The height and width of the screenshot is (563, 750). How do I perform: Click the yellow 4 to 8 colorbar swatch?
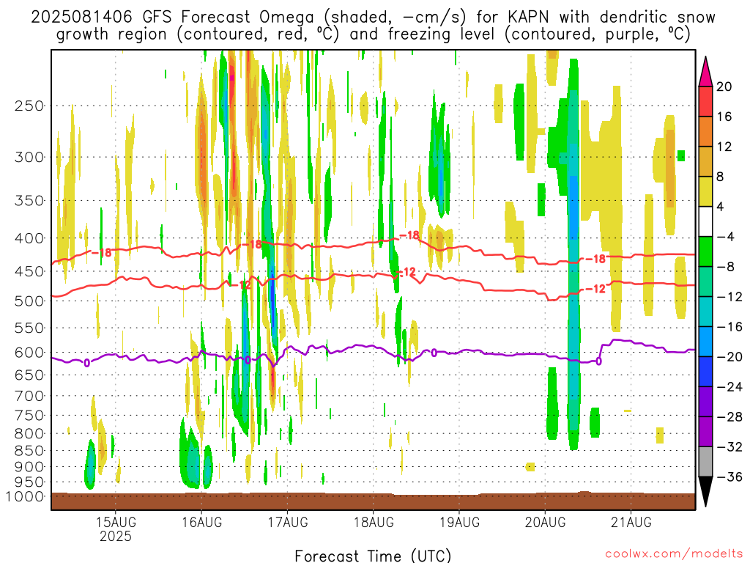[x=705, y=191]
